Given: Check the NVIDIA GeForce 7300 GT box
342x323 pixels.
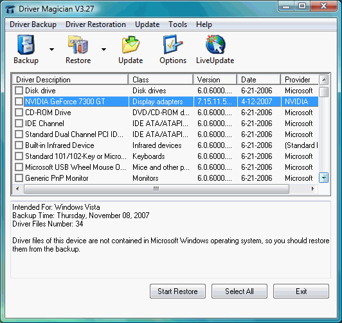Looking at the screenshot, I should (19, 102).
